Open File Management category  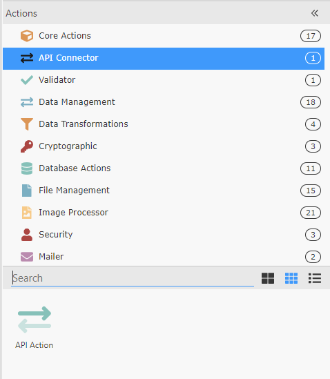(x=164, y=191)
